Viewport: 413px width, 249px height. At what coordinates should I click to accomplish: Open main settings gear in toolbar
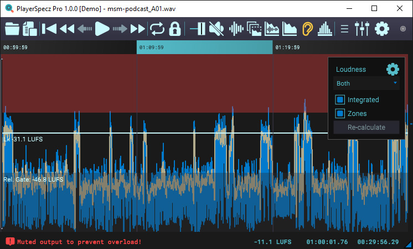coord(382,28)
